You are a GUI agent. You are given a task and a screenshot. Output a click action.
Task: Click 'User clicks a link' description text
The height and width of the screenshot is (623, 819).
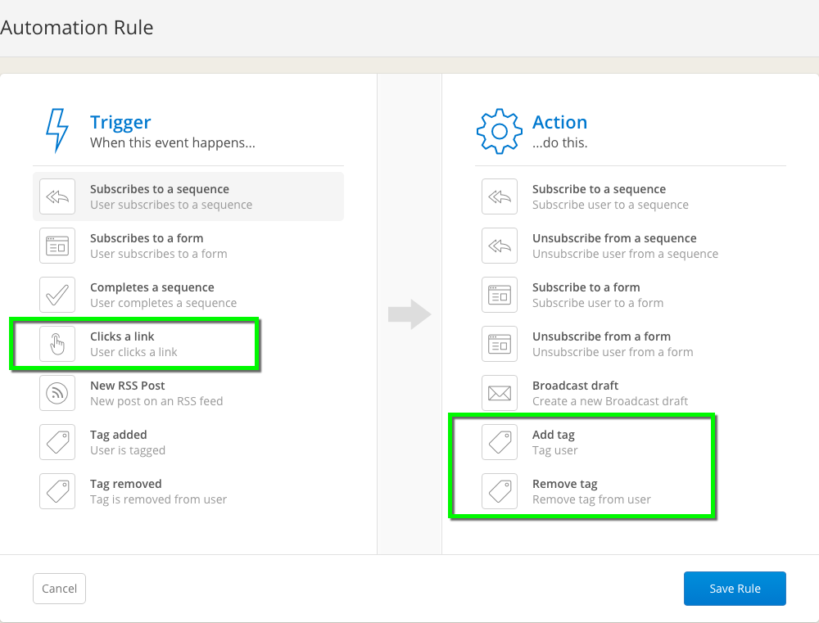point(133,352)
